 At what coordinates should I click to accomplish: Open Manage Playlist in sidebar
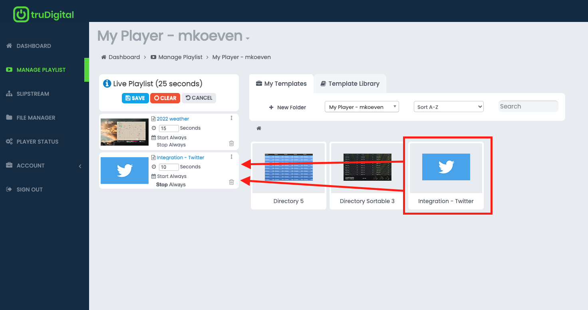pos(41,70)
